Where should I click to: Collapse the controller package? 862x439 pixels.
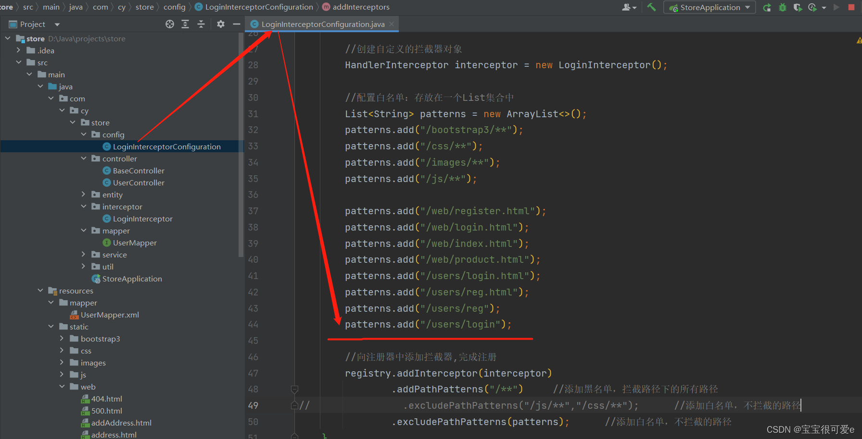coord(83,158)
